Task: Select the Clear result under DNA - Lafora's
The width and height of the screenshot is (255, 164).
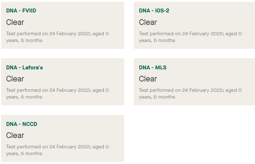Action: (15, 79)
